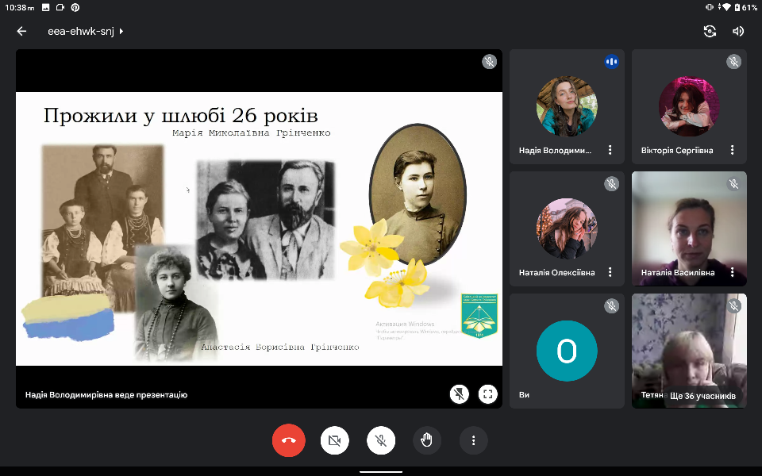Unpin the presentation with the pin icon

(x=459, y=394)
